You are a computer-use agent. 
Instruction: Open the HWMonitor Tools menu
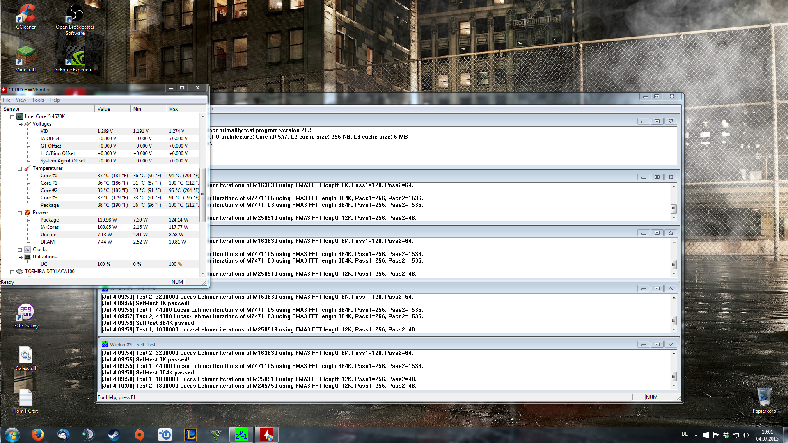coord(38,100)
